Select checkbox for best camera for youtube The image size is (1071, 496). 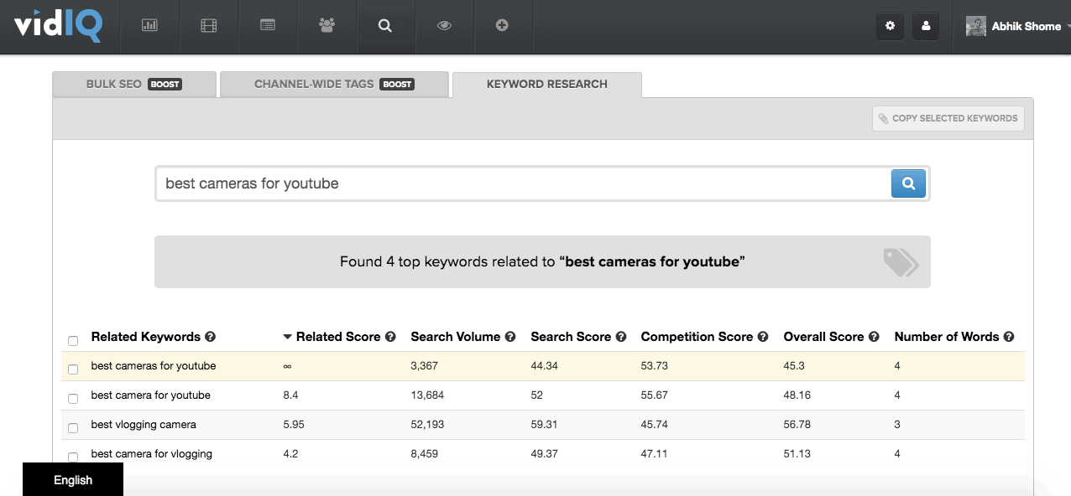pos(73,399)
